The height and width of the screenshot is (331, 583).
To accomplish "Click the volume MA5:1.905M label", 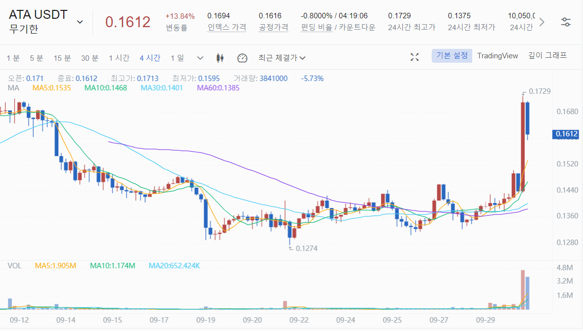I will click(55, 266).
